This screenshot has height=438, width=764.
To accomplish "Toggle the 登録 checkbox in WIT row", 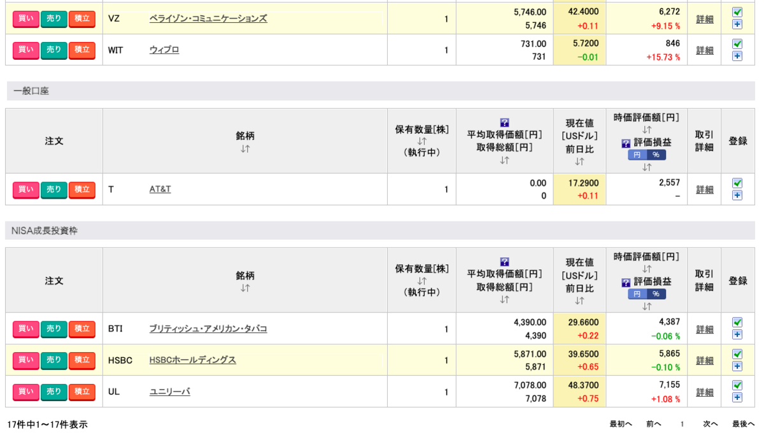I will point(737,43).
